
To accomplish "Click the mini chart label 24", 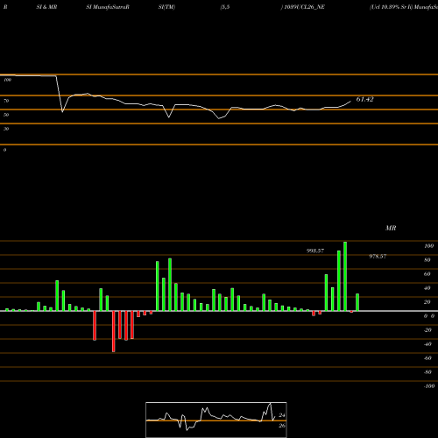I will 282,415.
